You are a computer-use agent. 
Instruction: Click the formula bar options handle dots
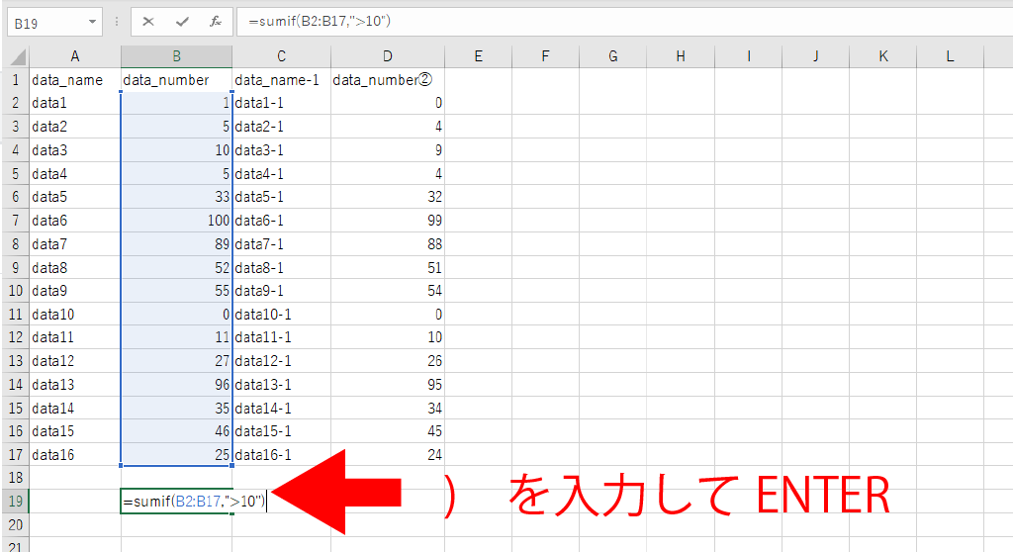coord(118,22)
